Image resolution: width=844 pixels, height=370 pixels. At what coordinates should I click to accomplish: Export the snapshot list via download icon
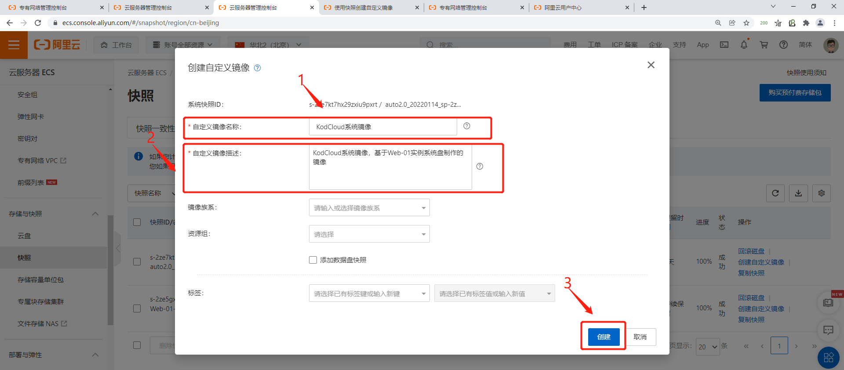798,193
